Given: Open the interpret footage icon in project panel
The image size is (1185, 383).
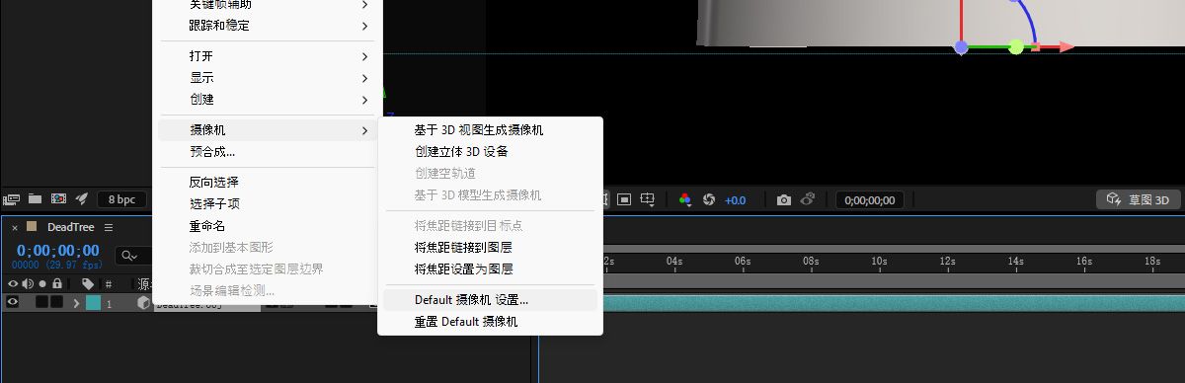Looking at the screenshot, I should pos(12,199).
